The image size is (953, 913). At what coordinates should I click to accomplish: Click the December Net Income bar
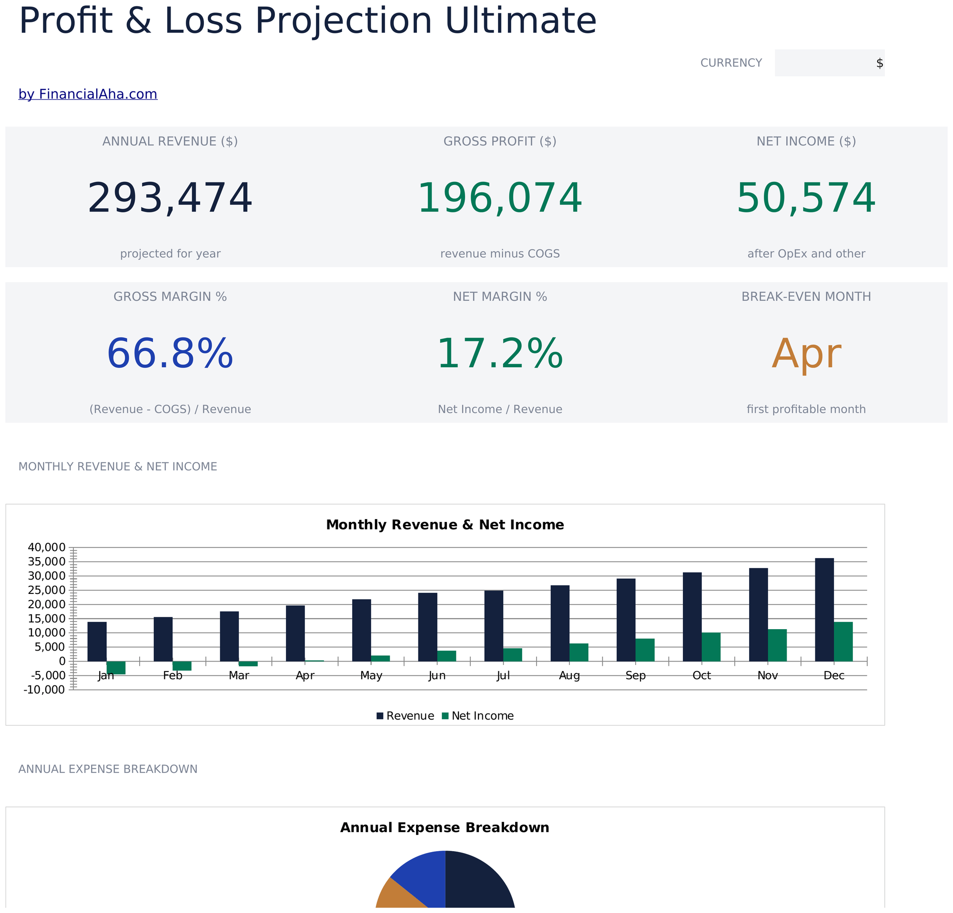843,642
